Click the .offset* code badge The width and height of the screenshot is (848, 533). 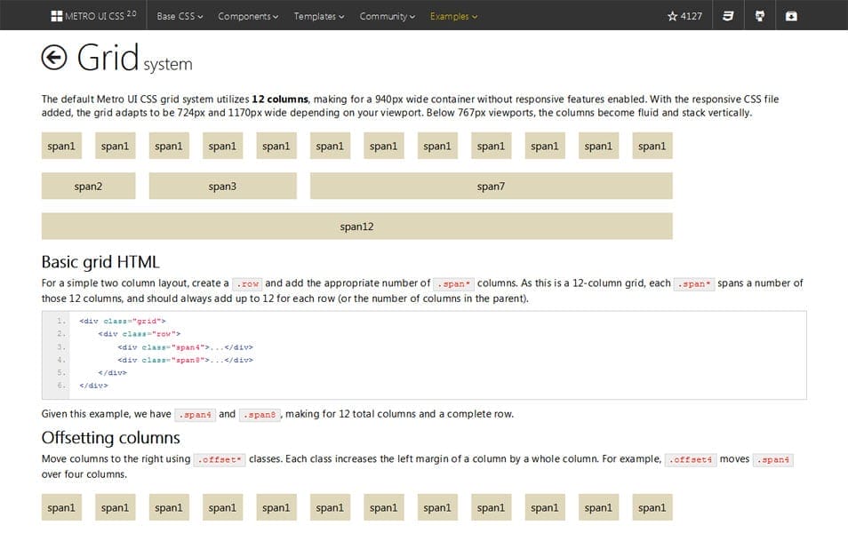[x=219, y=459]
